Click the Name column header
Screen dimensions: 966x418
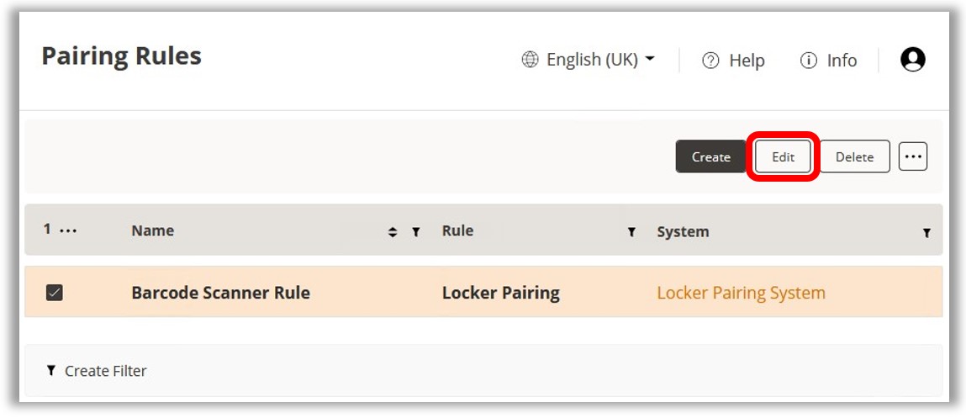(153, 230)
